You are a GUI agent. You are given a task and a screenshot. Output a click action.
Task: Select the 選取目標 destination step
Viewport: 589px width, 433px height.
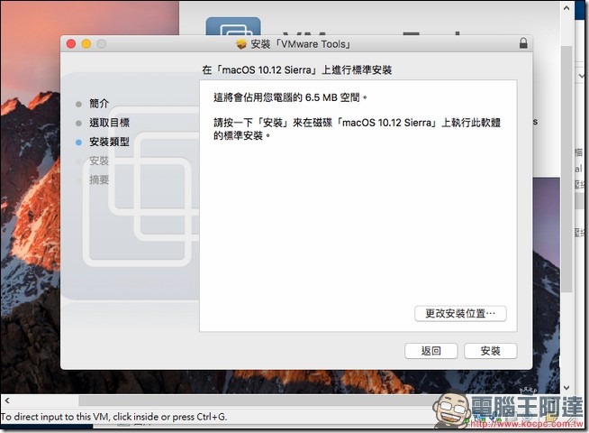pos(109,123)
